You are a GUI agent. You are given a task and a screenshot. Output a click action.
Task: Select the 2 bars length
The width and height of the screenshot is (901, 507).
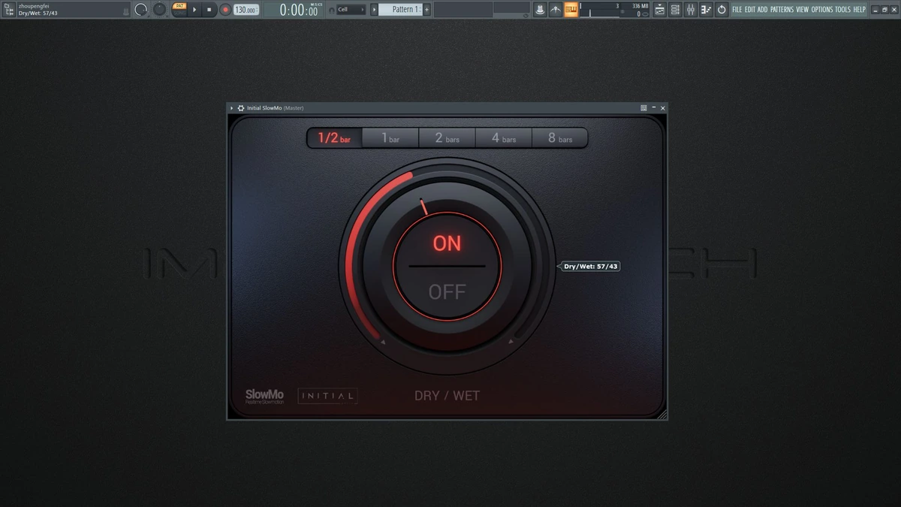click(x=447, y=138)
